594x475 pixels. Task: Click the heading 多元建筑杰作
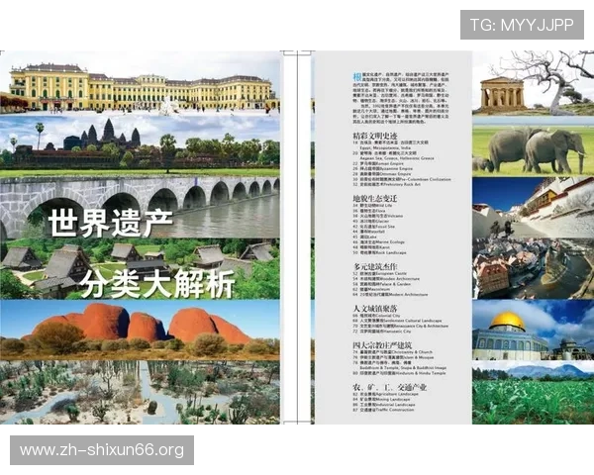pos(375,266)
